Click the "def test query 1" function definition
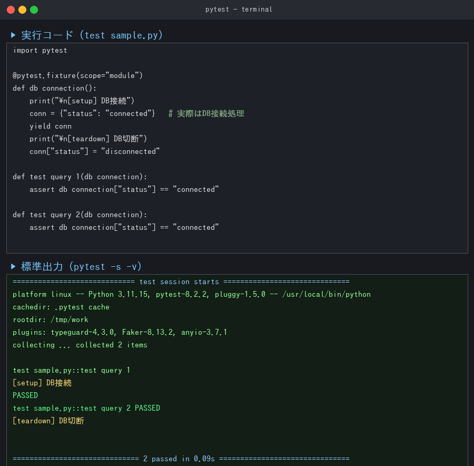 tap(80, 177)
